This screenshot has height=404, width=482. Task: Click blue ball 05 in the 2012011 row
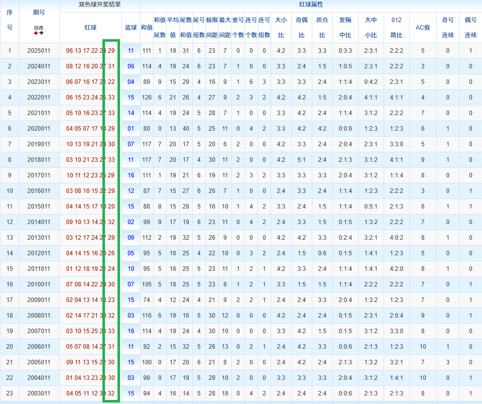coord(131,253)
